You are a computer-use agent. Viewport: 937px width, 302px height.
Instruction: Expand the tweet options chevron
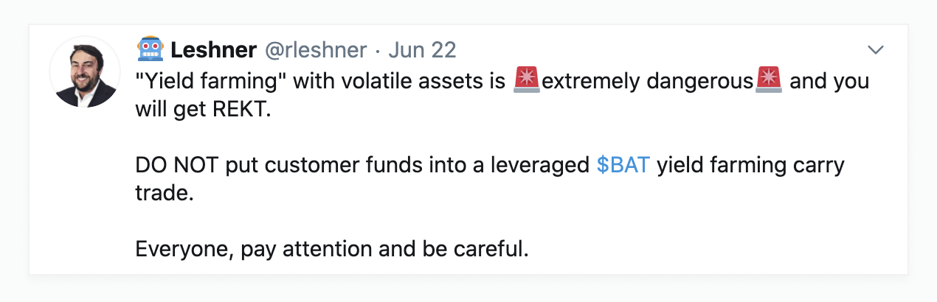[876, 50]
